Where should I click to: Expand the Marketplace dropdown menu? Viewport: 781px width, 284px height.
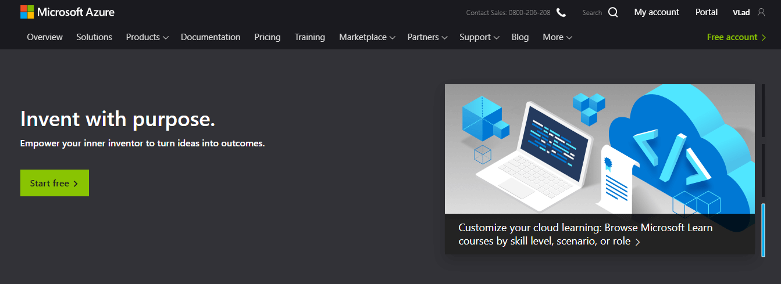[368, 37]
